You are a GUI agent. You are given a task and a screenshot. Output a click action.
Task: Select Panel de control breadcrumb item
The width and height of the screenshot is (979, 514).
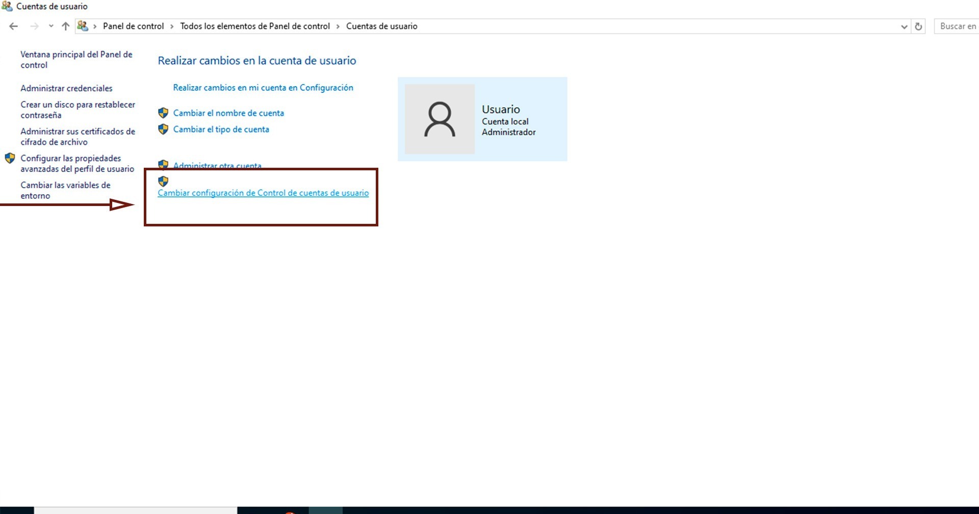click(x=133, y=27)
